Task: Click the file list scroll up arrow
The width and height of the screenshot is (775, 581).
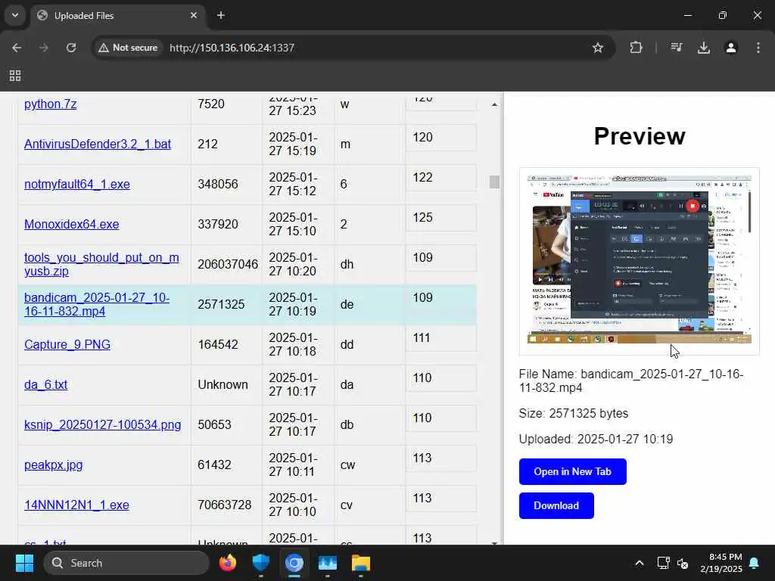Action: pyautogui.click(x=494, y=104)
